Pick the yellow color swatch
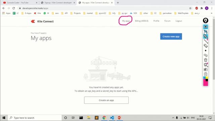This screenshot has width=215, height=121. (x=207, y=78)
